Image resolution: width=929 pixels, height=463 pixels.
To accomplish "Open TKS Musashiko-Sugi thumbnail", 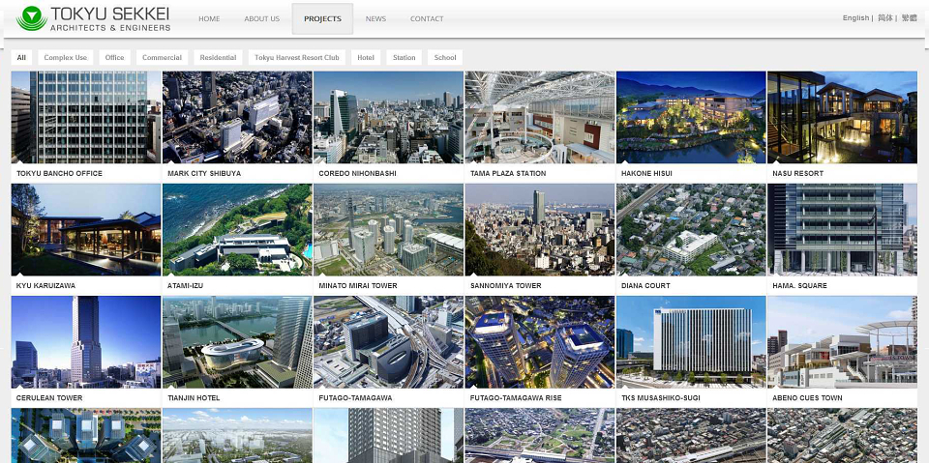I will click(x=691, y=342).
